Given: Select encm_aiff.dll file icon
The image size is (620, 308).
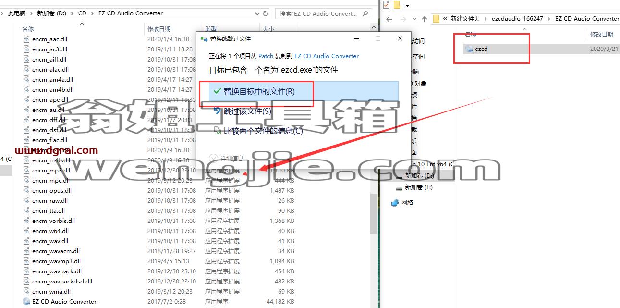Looking at the screenshot, I should 26,60.
